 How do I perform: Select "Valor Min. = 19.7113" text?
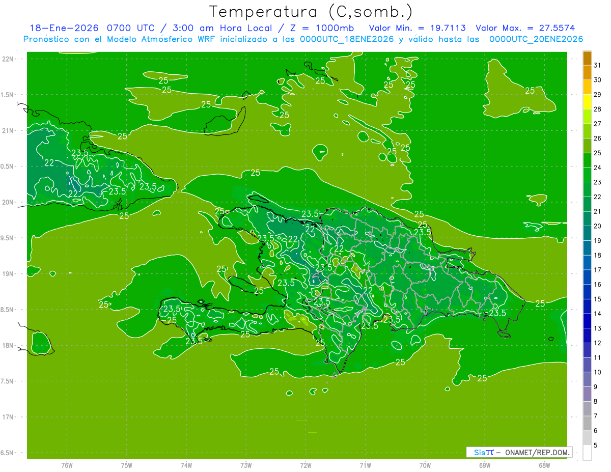point(418,28)
